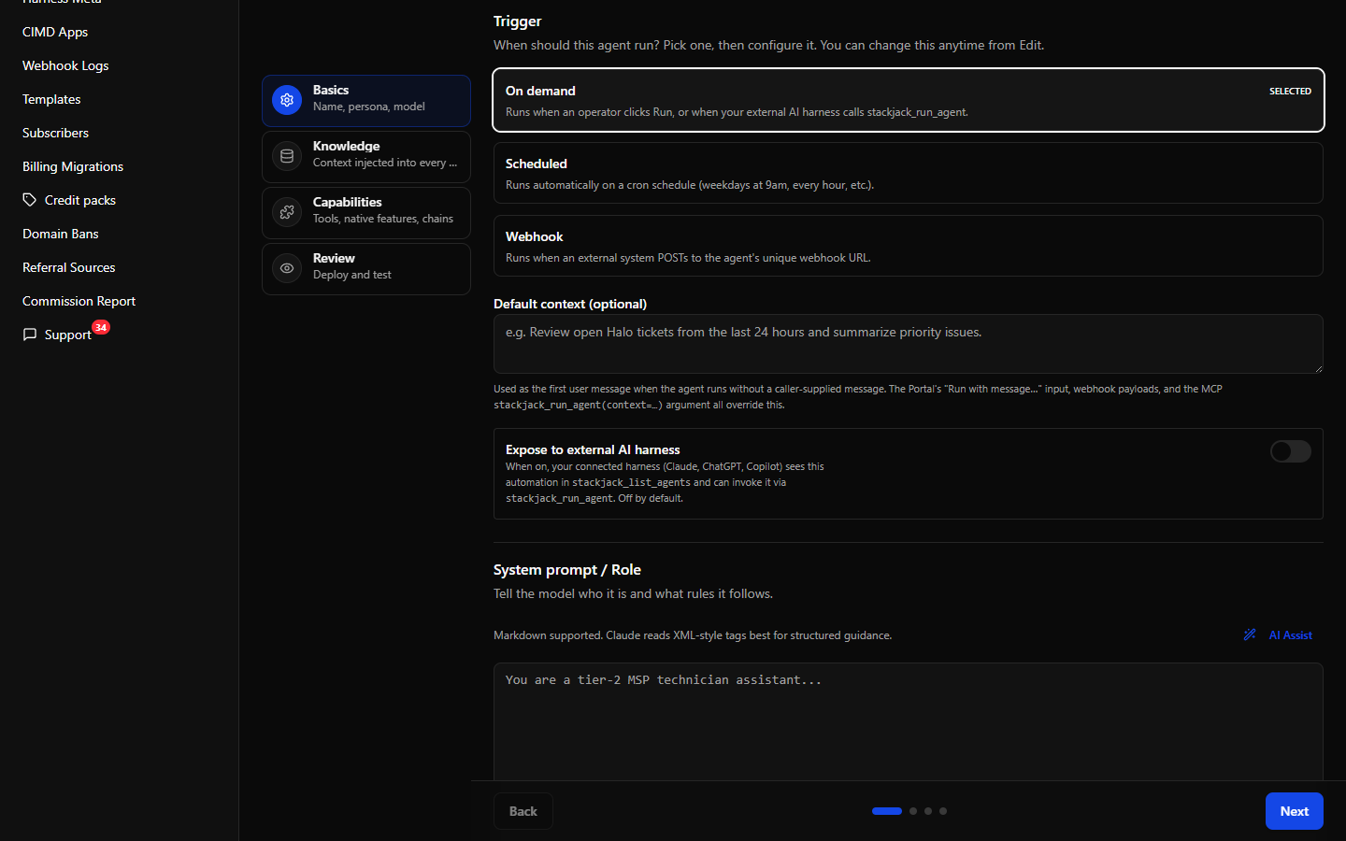Click the System prompt / Role heading
The height and width of the screenshot is (841, 1346).
coord(567,570)
